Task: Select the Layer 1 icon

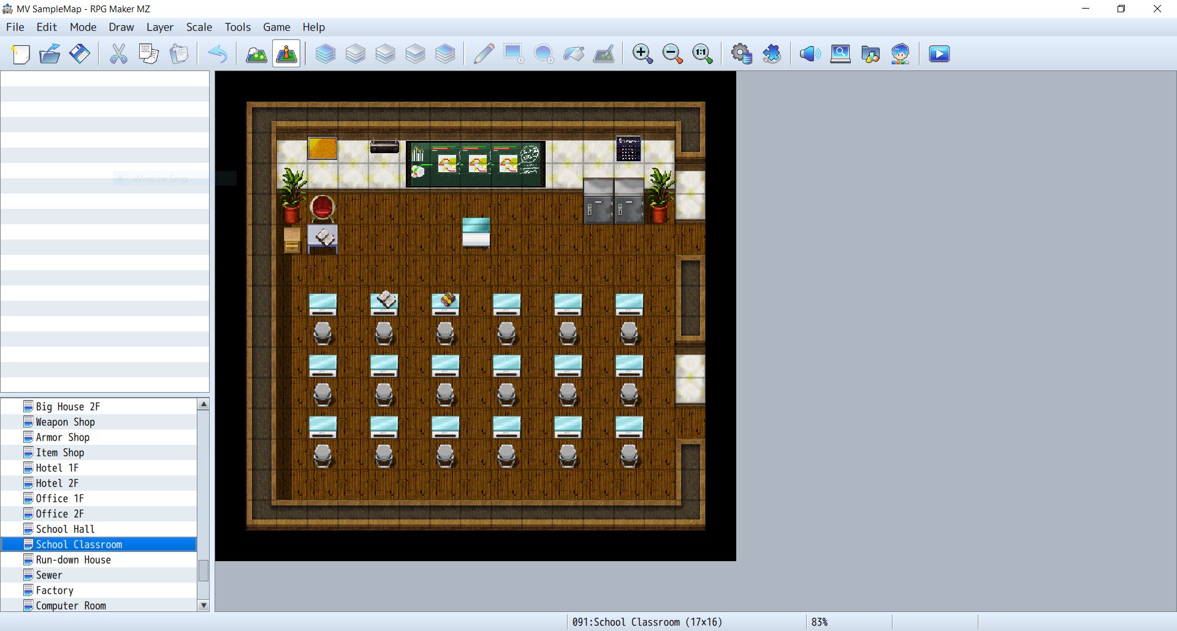Action: point(356,54)
